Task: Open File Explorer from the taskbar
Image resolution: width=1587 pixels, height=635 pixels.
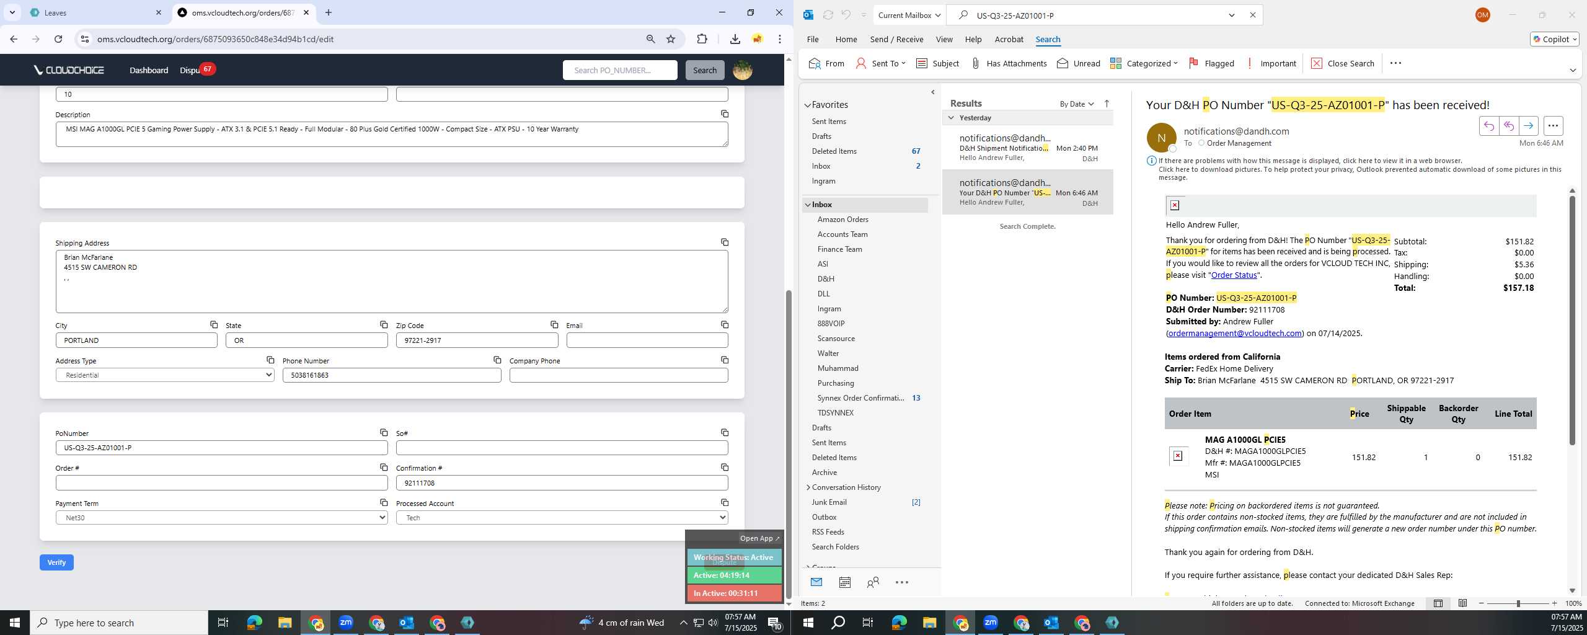Action: point(285,623)
